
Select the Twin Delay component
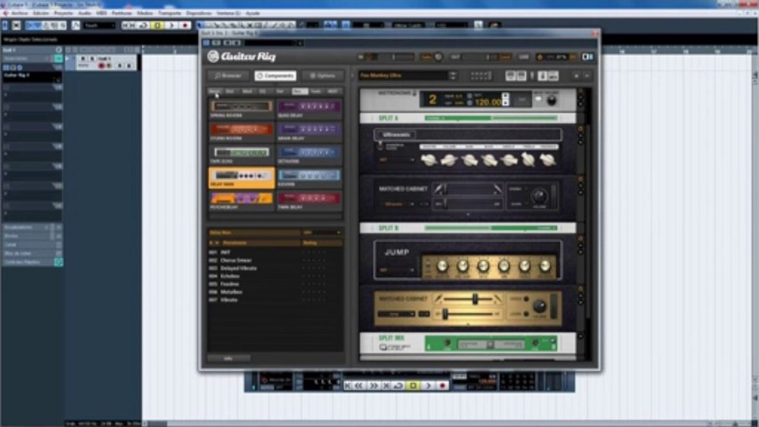[310, 201]
